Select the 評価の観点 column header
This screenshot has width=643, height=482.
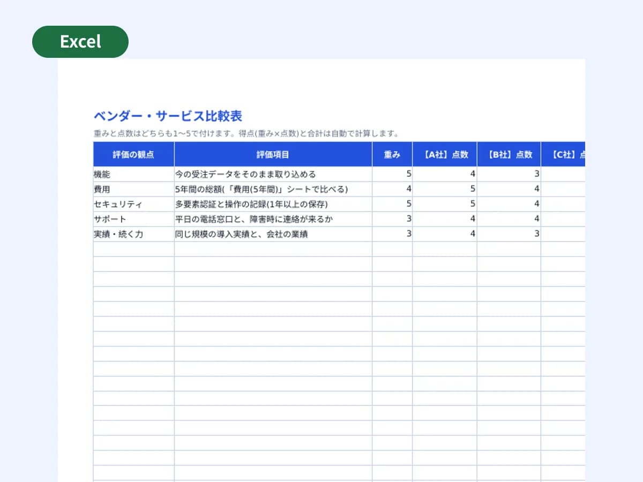pyautogui.click(x=133, y=154)
